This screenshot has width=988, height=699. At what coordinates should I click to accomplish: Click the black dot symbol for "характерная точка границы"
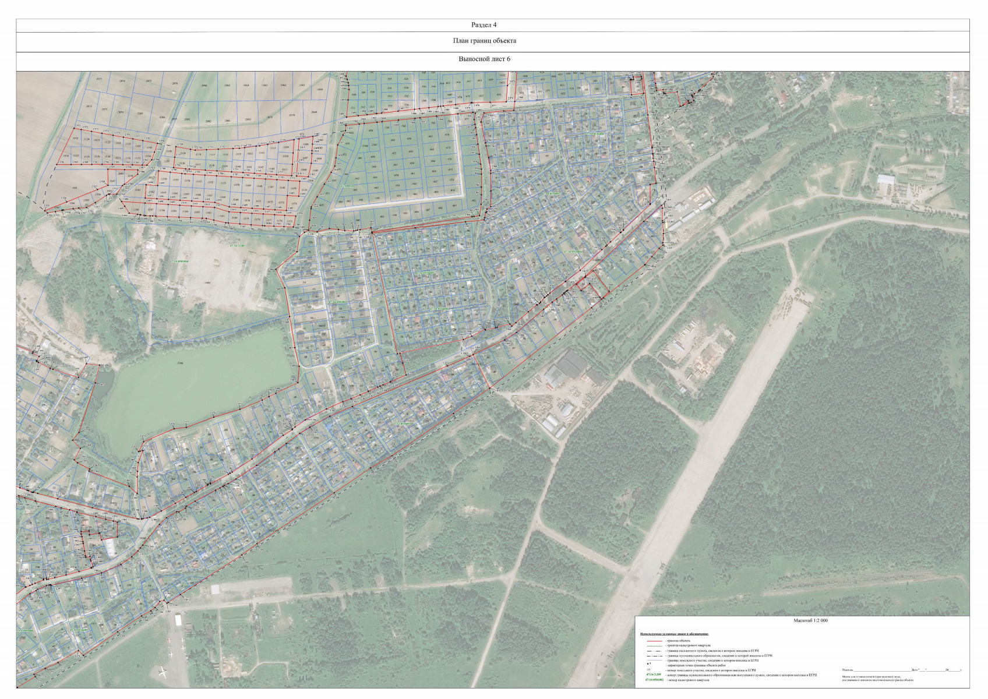(x=648, y=663)
